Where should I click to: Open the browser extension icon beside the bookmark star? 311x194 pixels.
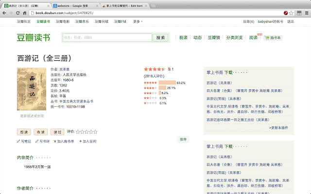[x=299, y=13]
